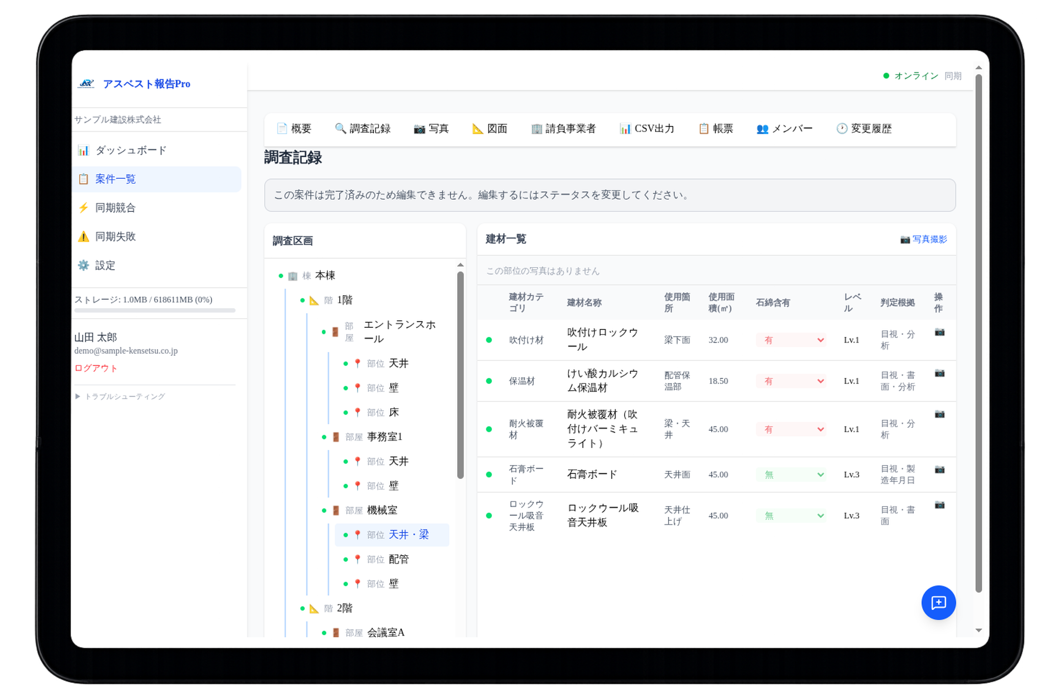Click the 写真撮影 link

coord(923,239)
